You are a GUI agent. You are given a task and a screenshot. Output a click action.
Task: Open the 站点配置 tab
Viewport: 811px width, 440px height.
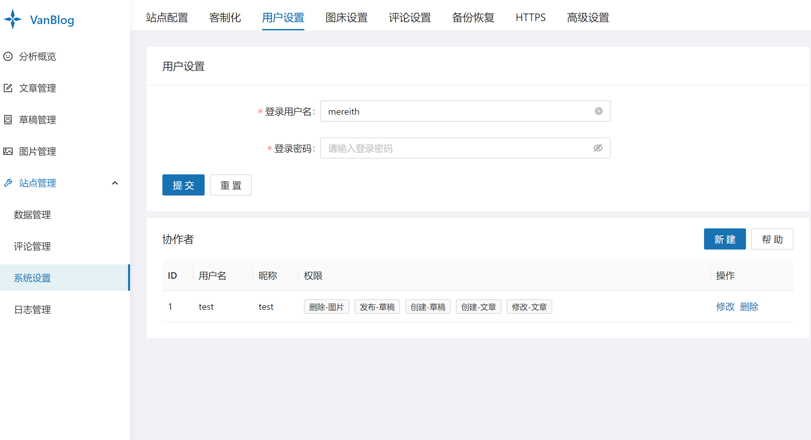[167, 17]
